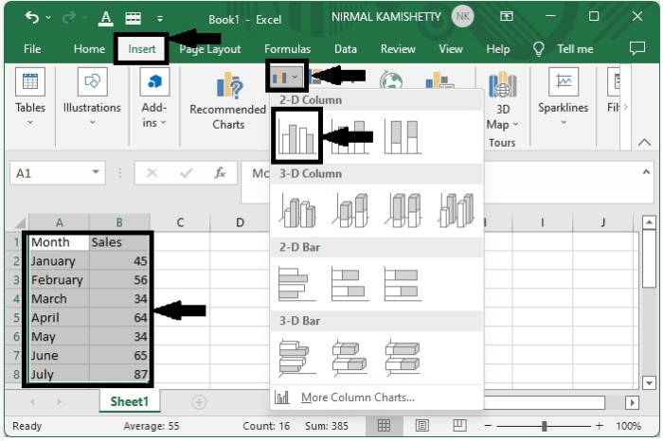Switch to Normal view icon
This screenshot has width=663, height=441.
(384, 425)
